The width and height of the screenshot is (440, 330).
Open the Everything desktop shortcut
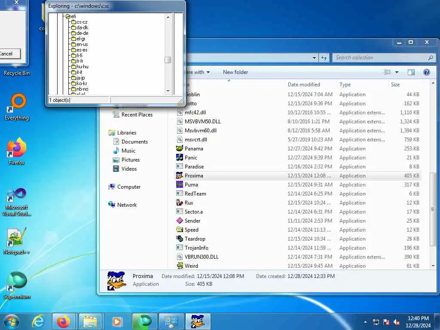(x=17, y=107)
